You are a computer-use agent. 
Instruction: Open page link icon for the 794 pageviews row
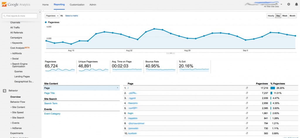click(x=247, y=123)
